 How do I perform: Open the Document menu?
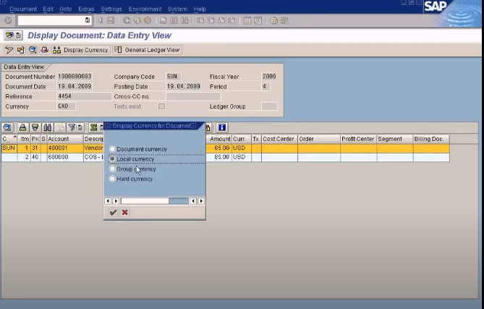click(23, 9)
